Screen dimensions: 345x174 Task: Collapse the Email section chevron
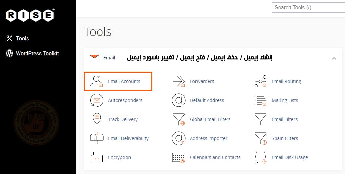(x=334, y=58)
